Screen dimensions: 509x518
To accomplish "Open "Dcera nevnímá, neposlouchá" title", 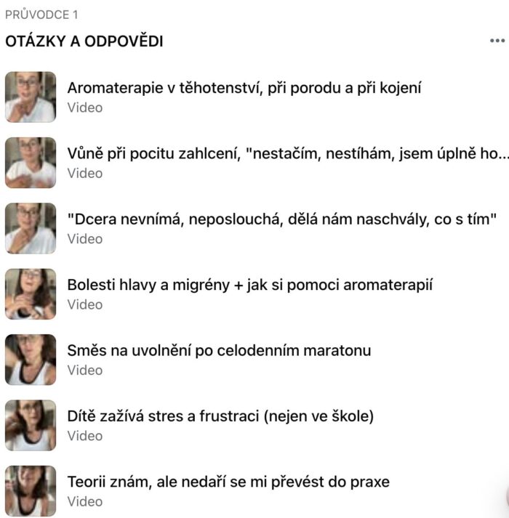I will pos(282,219).
